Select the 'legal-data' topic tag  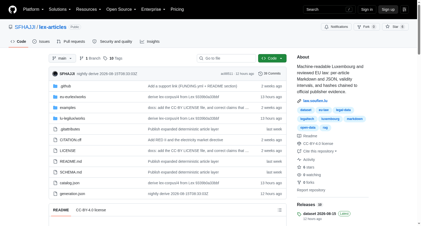[343, 110]
